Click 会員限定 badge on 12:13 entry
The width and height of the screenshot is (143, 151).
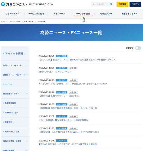[x=73, y=80]
